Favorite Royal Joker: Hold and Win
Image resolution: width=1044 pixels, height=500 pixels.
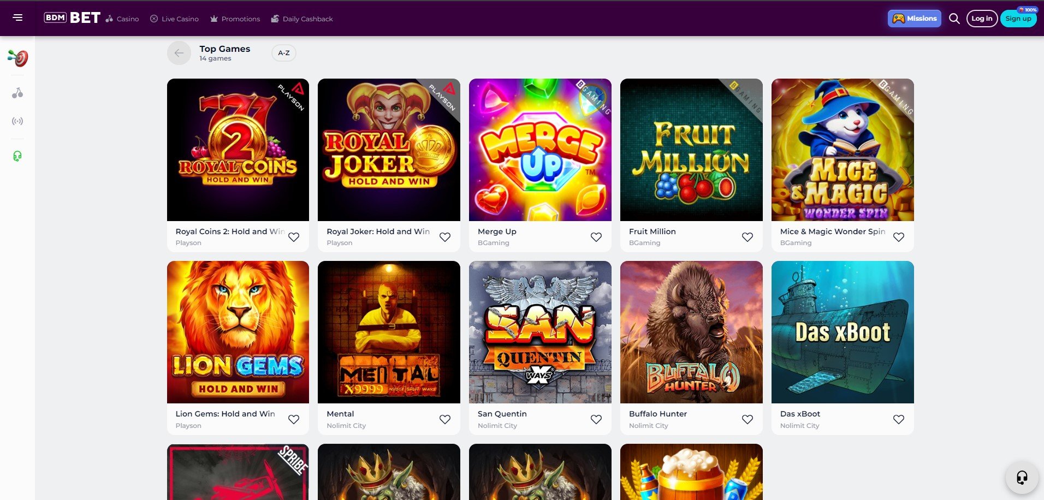445,237
